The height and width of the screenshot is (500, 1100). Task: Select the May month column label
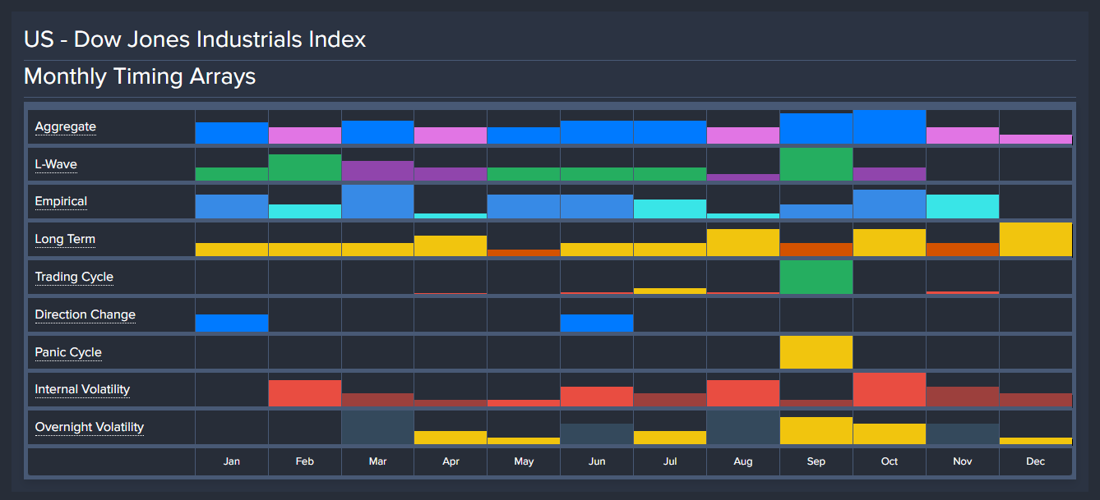524,461
